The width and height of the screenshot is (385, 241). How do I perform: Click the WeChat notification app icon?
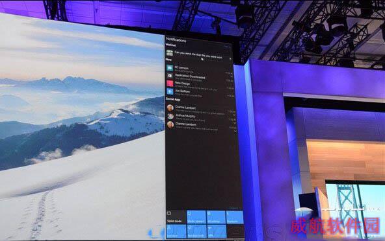point(170,52)
